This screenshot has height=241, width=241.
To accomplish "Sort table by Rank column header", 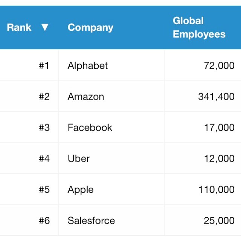I will pos(19,27).
